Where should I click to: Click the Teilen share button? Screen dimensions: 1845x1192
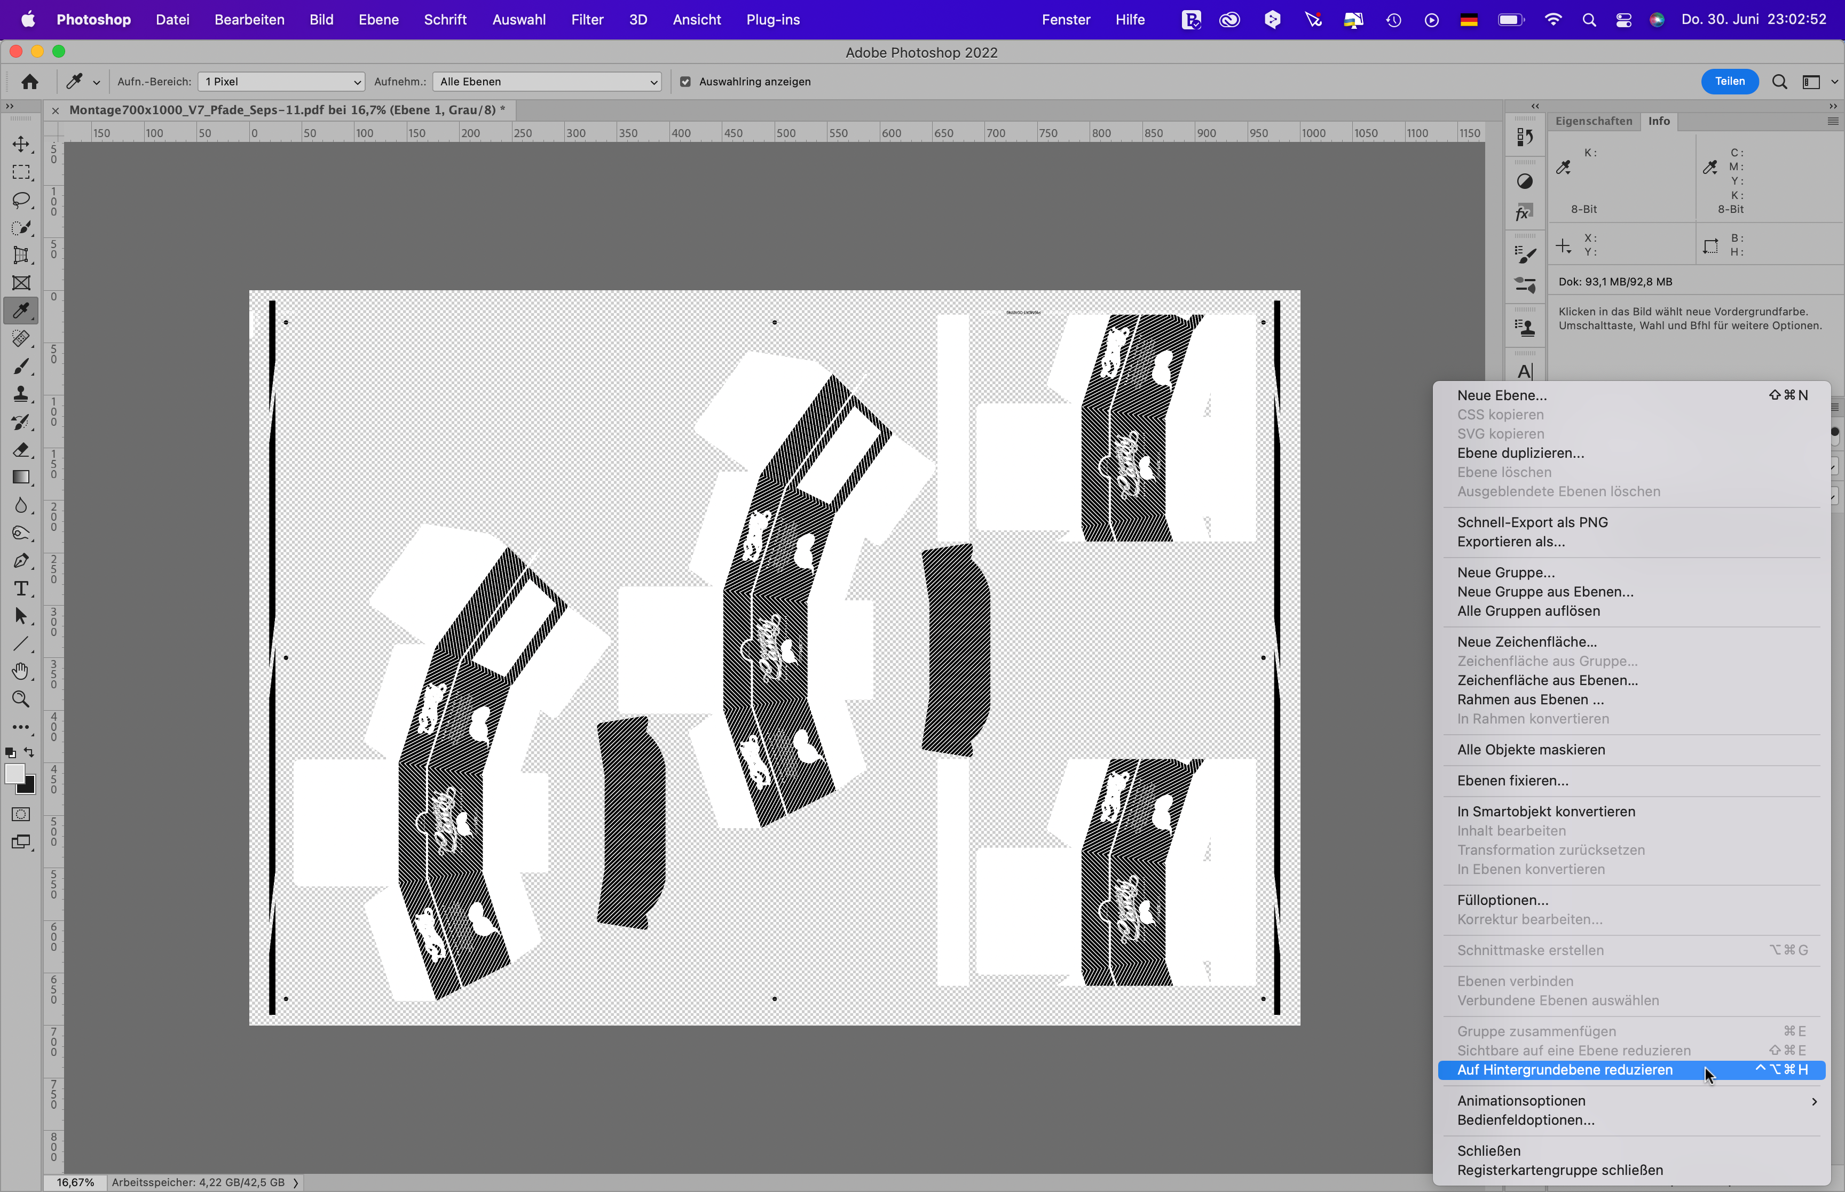point(1730,81)
